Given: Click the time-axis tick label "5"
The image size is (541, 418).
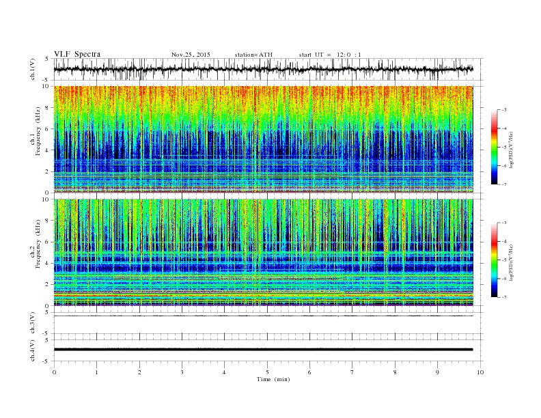Looking at the screenshot, I should [267, 372].
